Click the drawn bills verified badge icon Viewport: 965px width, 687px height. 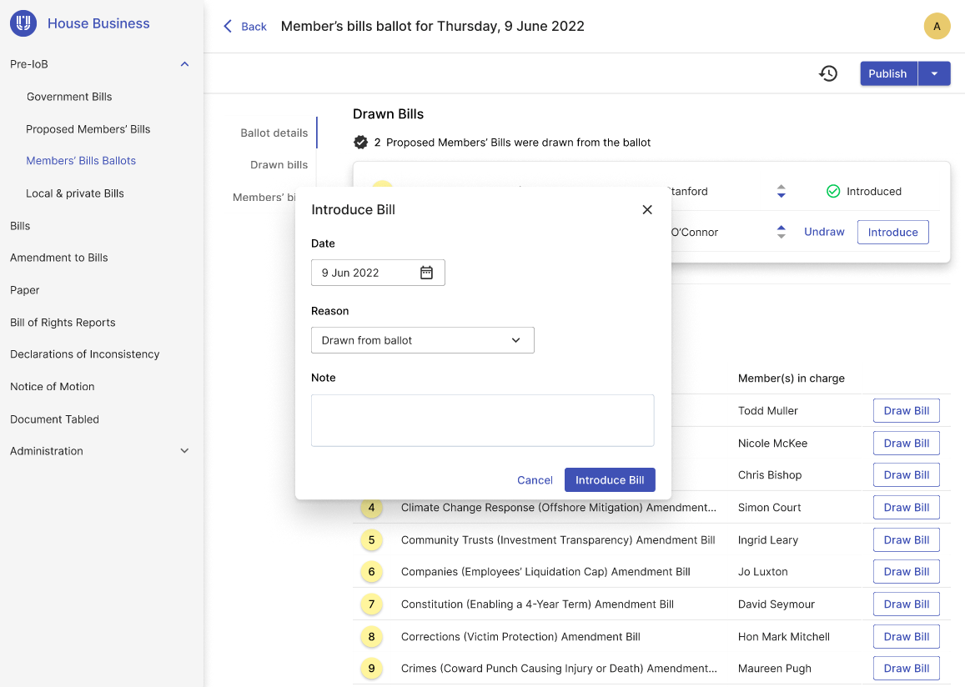(x=360, y=142)
